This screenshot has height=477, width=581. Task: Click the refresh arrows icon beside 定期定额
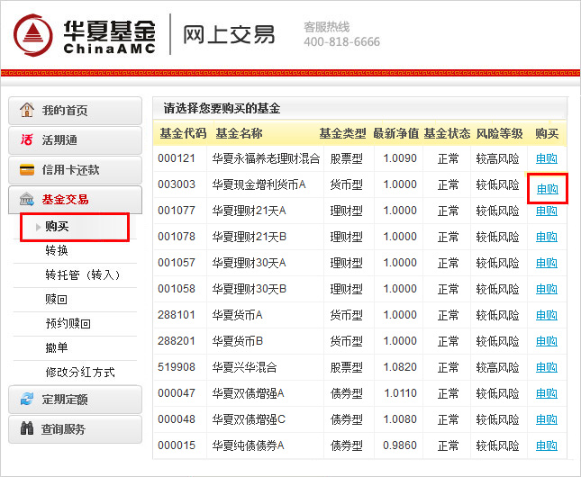(x=27, y=400)
